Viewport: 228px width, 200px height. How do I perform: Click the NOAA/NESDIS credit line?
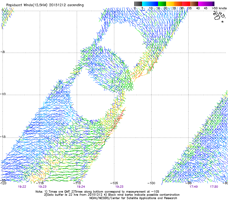pyautogui.click(x=133, y=198)
